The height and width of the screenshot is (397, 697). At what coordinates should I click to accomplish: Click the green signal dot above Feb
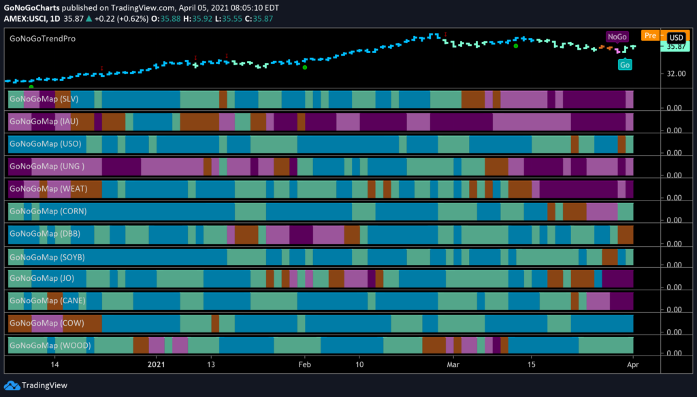304,67
